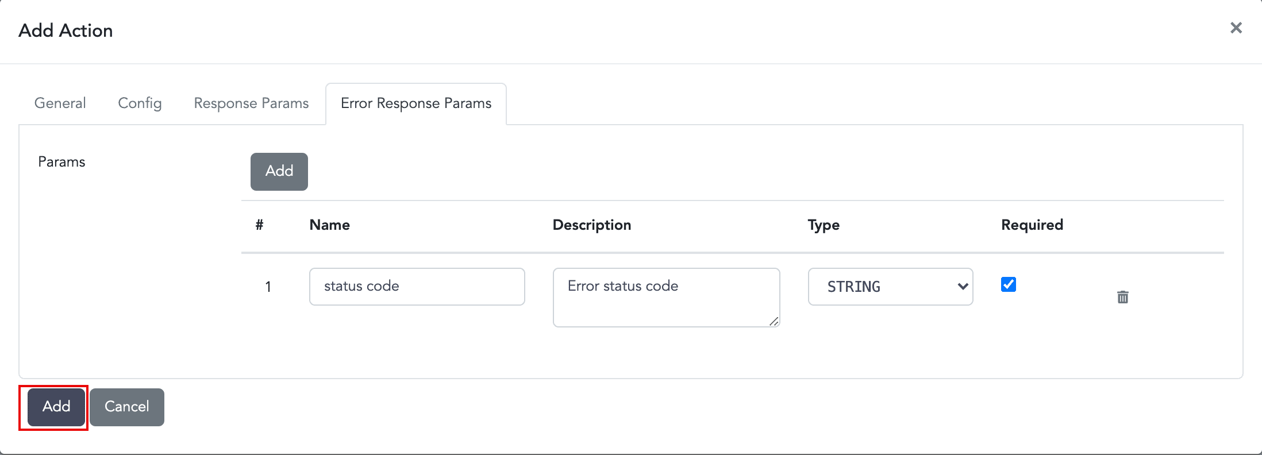The height and width of the screenshot is (455, 1262).
Task: Select the Error Response Params tab
Action: pos(415,103)
